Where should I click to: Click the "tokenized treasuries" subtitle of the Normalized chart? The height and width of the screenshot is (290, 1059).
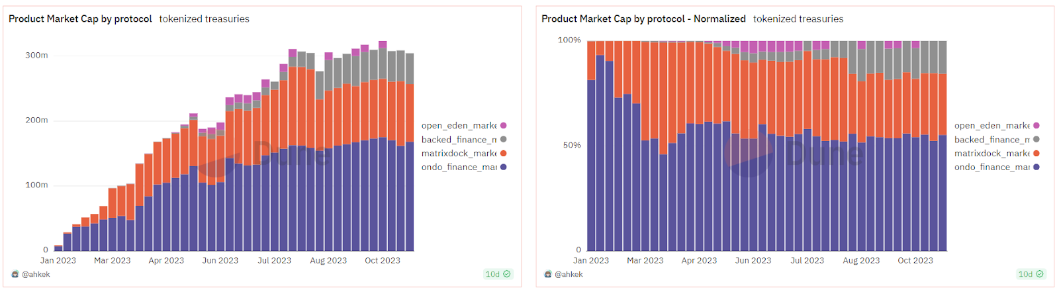[x=798, y=19]
